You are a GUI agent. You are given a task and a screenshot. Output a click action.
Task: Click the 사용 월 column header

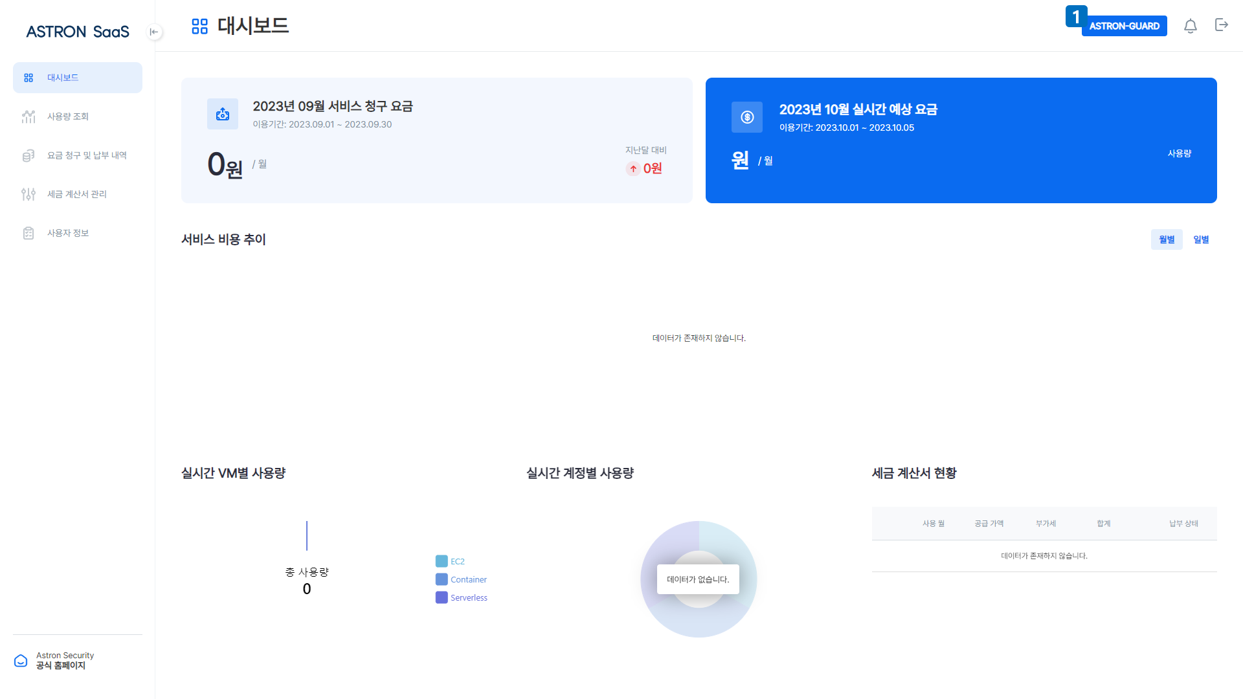[934, 524]
